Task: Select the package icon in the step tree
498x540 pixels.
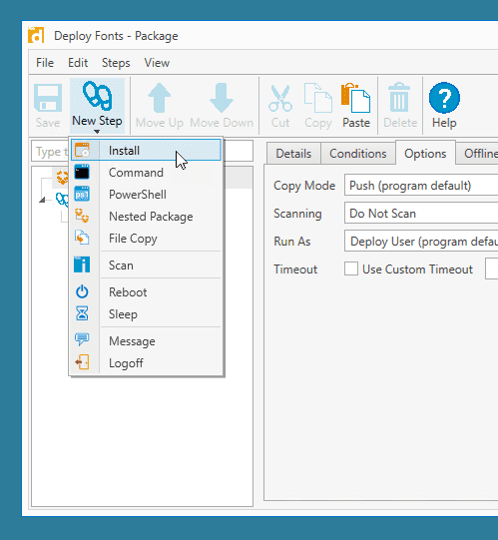Action: point(62,177)
